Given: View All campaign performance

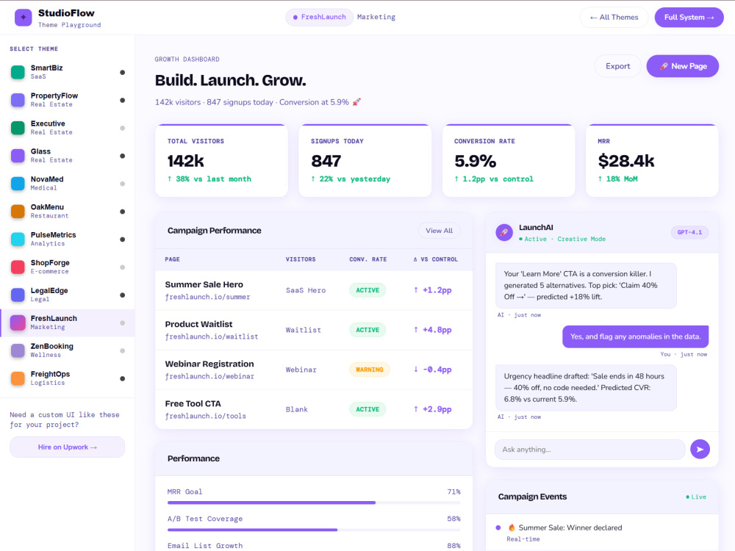Looking at the screenshot, I should pyautogui.click(x=440, y=231).
